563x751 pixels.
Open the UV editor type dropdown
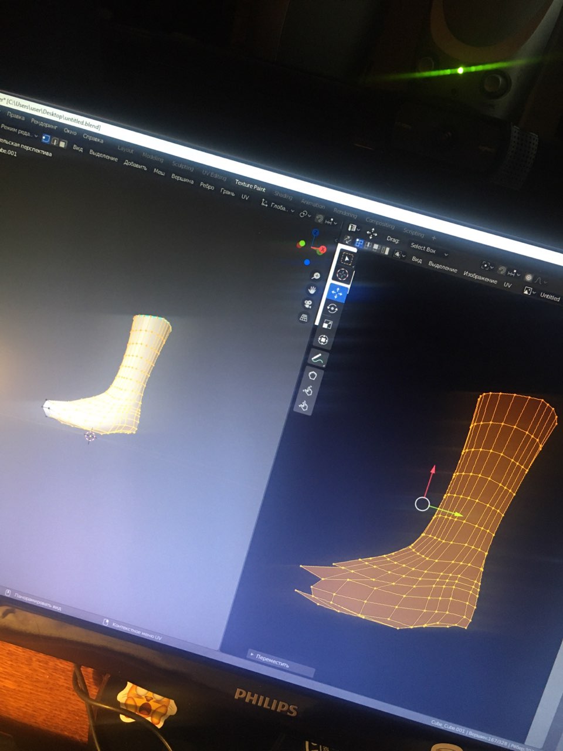353,228
